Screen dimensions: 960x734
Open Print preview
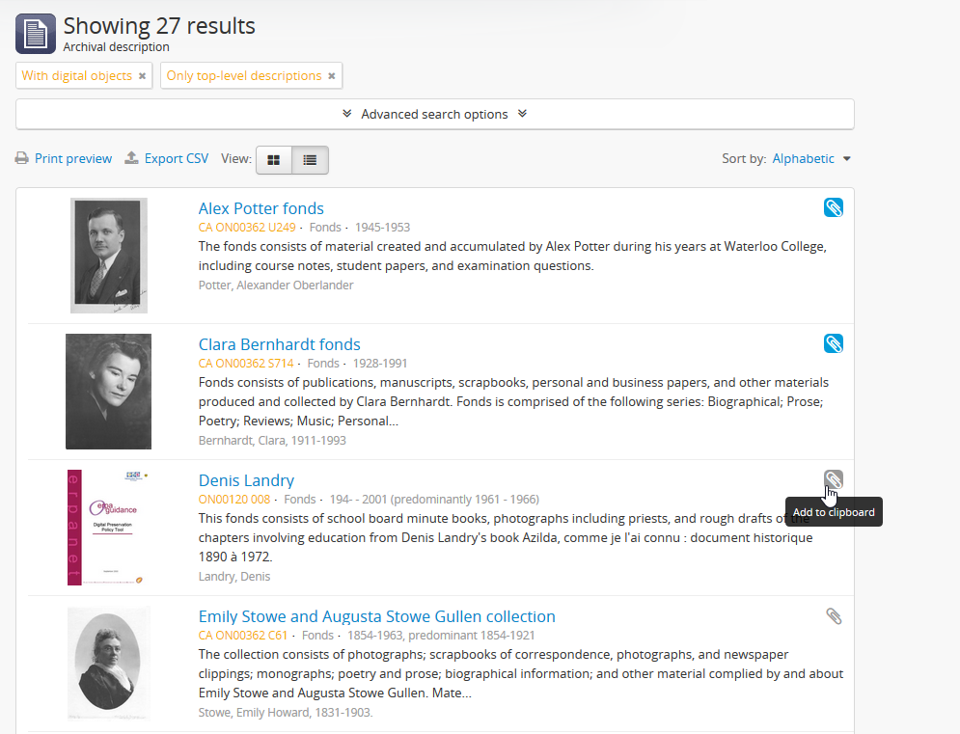(64, 159)
